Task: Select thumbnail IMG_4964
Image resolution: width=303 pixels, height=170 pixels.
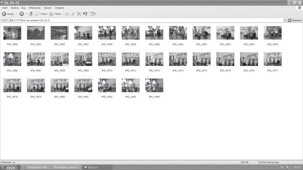Action: click(x=249, y=33)
